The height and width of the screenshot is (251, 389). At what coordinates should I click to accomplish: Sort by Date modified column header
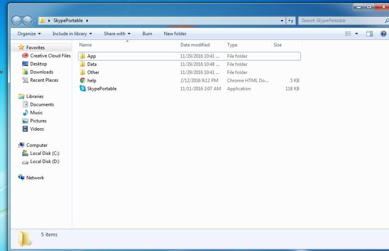[195, 45]
